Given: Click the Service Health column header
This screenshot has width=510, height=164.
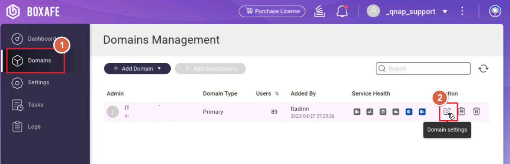Looking at the screenshot, I should 371,93.
